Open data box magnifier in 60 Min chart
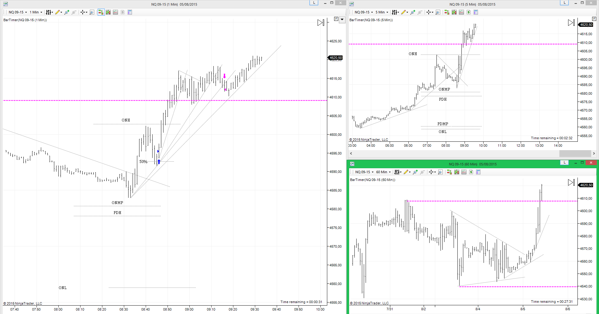This screenshot has height=314, width=599. tap(440, 172)
